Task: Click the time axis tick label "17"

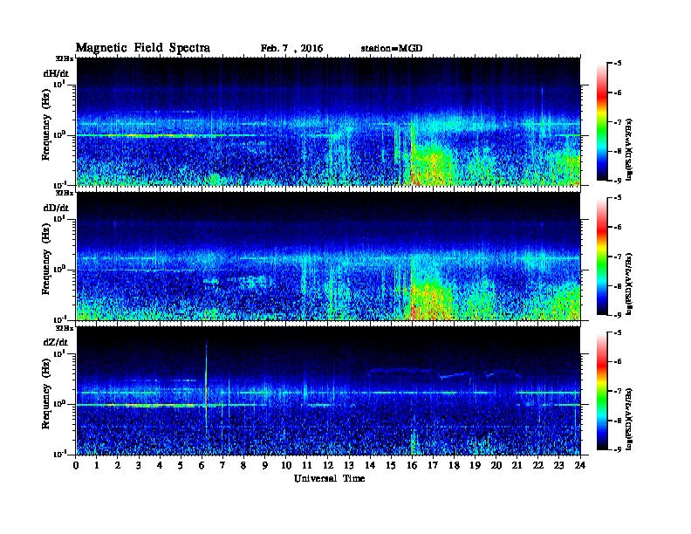Action: pos(434,466)
